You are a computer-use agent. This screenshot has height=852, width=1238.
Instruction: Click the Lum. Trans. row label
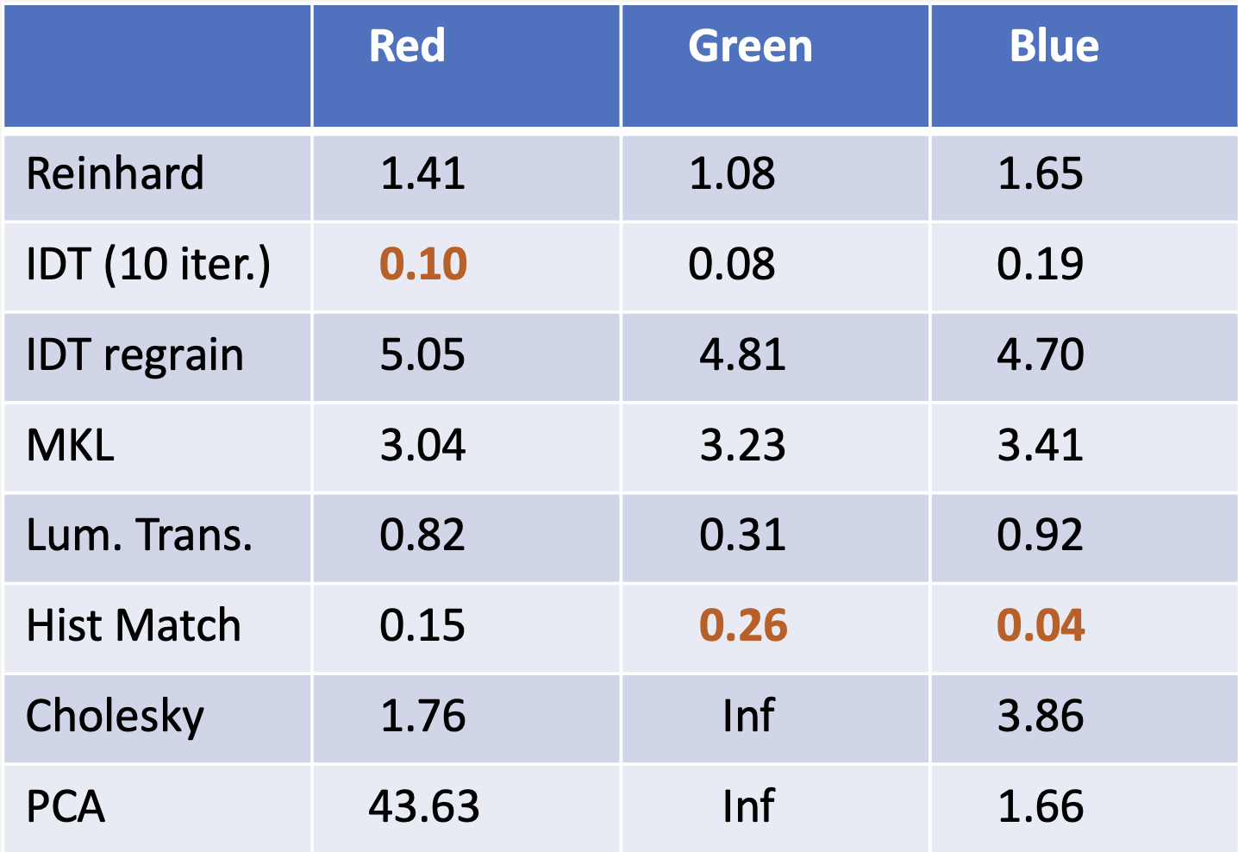click(140, 536)
